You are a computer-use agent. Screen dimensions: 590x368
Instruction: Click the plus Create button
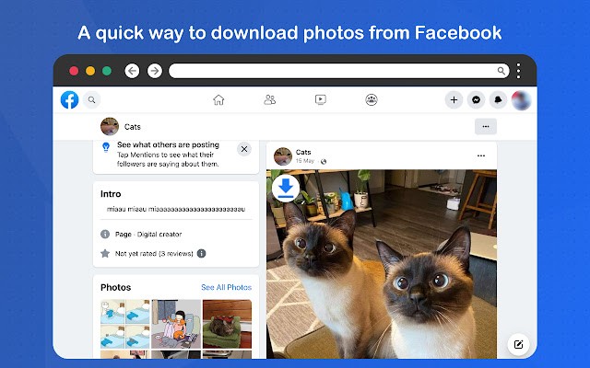[454, 100]
